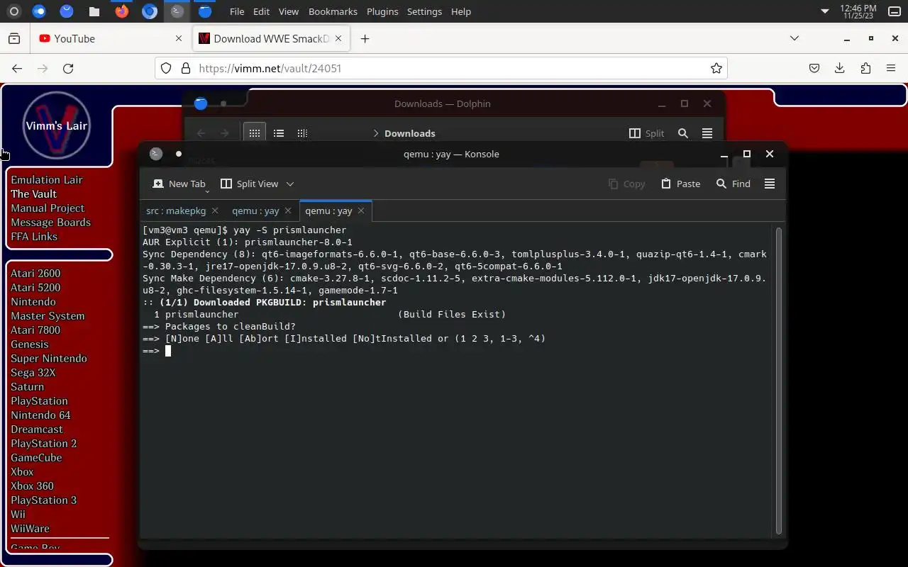The image size is (908, 567).
Task: Open the Bookmarks menu
Action: pyautogui.click(x=333, y=11)
